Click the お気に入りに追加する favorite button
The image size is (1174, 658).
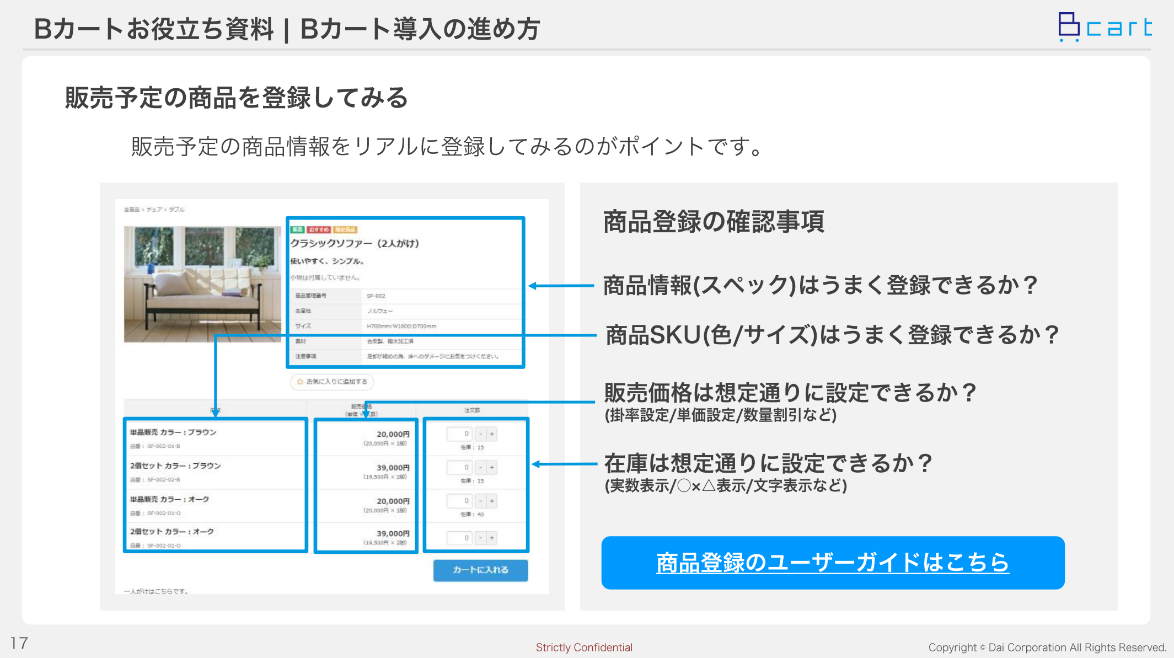(x=332, y=382)
